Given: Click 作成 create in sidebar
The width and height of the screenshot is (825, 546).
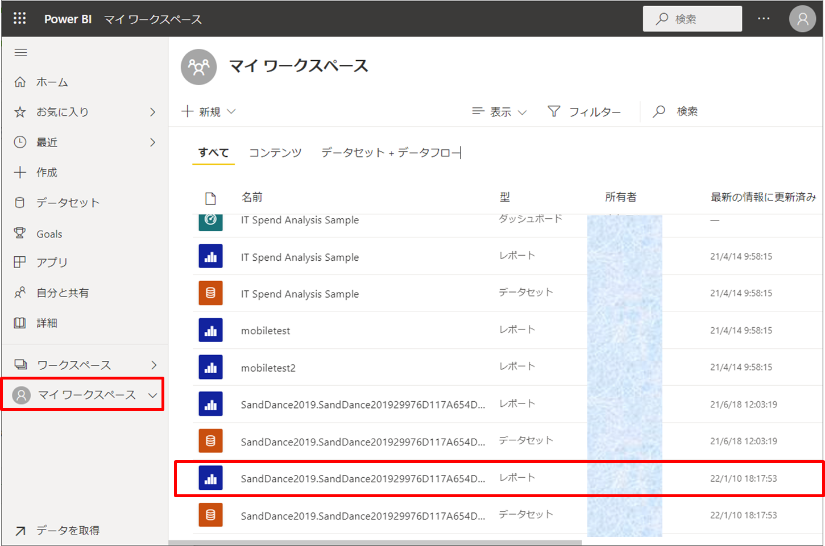Looking at the screenshot, I should point(47,172).
